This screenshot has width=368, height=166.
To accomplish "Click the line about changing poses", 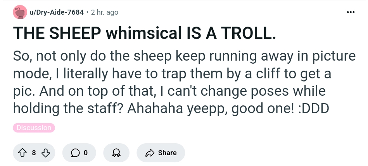I will pos(169,91).
